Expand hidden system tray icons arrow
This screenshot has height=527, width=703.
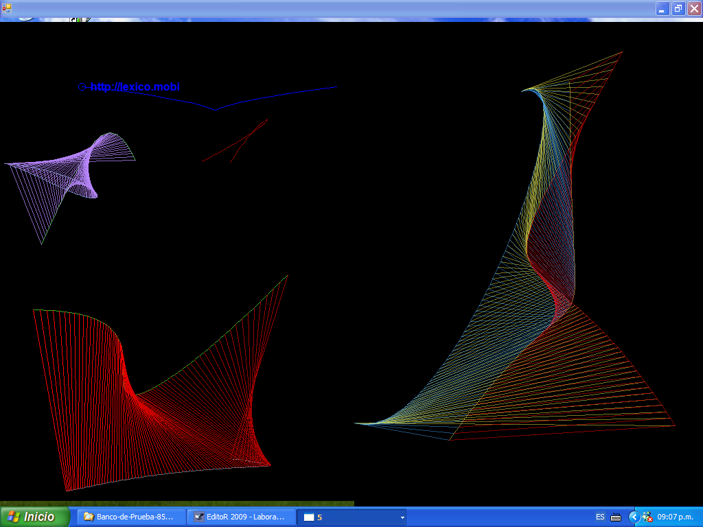coord(634,517)
